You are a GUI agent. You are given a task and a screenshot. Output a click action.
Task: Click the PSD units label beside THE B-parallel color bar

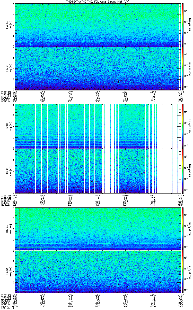(190, 272)
